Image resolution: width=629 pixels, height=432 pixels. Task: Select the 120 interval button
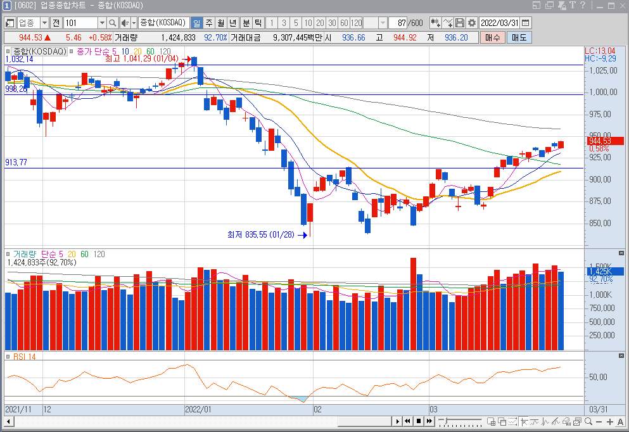pos(356,23)
